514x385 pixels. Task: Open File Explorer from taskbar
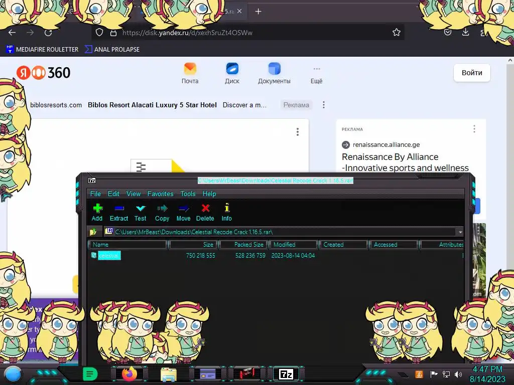(x=169, y=374)
